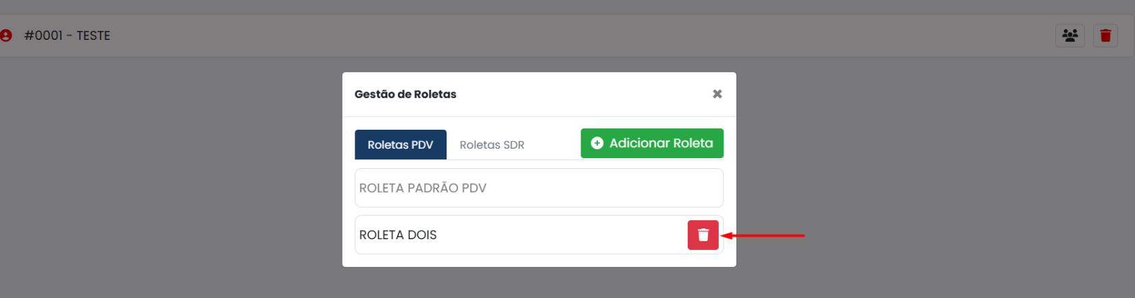
Task: Select the Roletas PDV tab
Action: [x=401, y=145]
